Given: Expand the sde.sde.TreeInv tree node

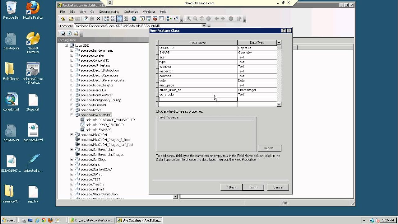Looking at the screenshot, I should coord(72,184).
